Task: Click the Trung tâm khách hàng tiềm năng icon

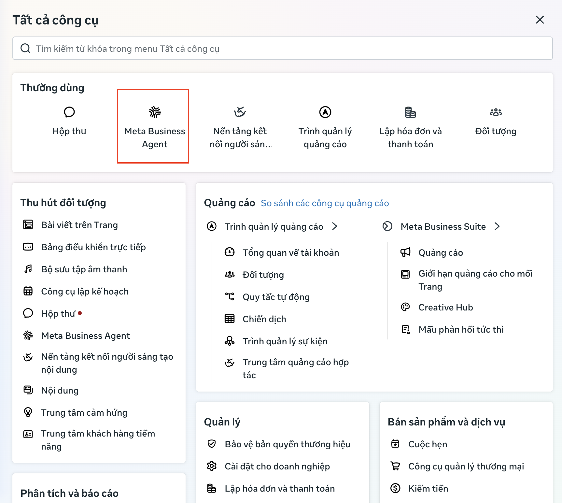Action: tap(28, 434)
